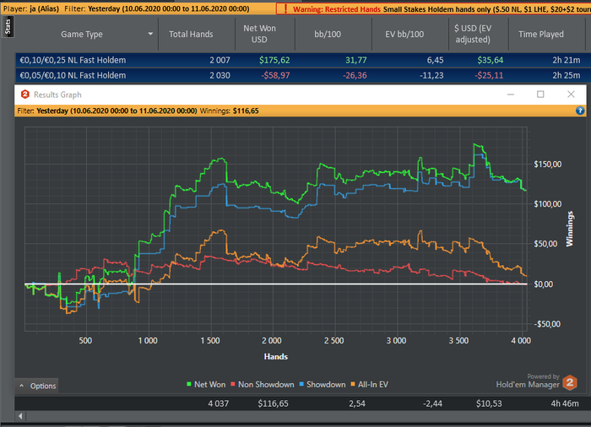Click the Winnings y-axis label
The image size is (591, 427).
click(570, 230)
